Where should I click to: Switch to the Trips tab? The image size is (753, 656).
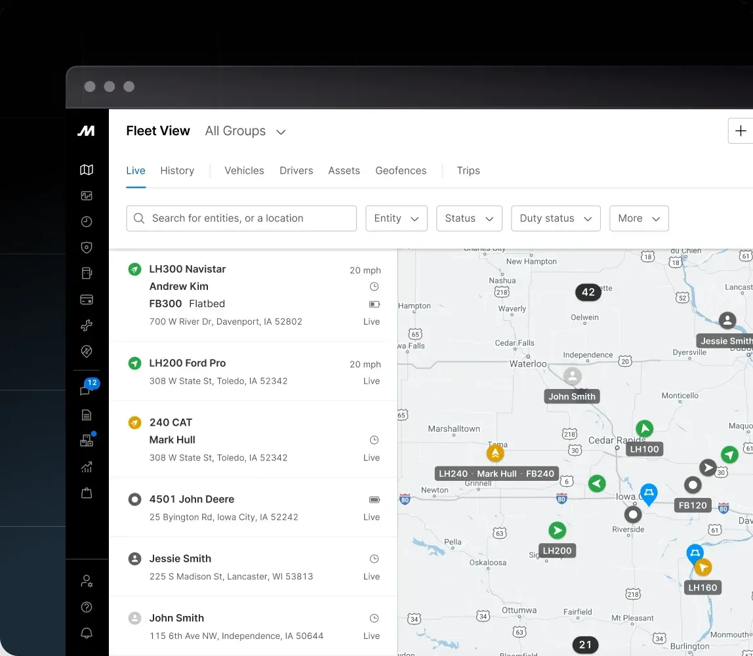coord(468,171)
